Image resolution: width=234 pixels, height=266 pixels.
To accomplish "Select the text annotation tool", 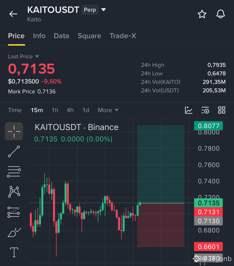I will (x=14, y=252).
